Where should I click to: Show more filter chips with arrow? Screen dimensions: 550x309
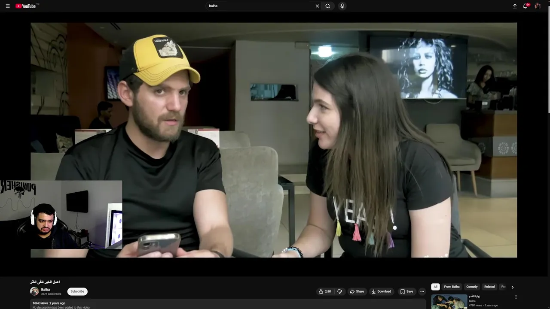point(512,287)
